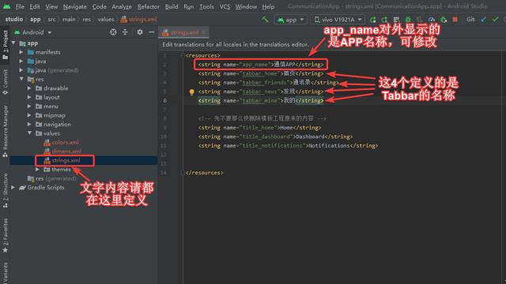Image resolution: width=506 pixels, height=284 pixels.
Task: Collapse the res folder arrow
Action: [21, 79]
